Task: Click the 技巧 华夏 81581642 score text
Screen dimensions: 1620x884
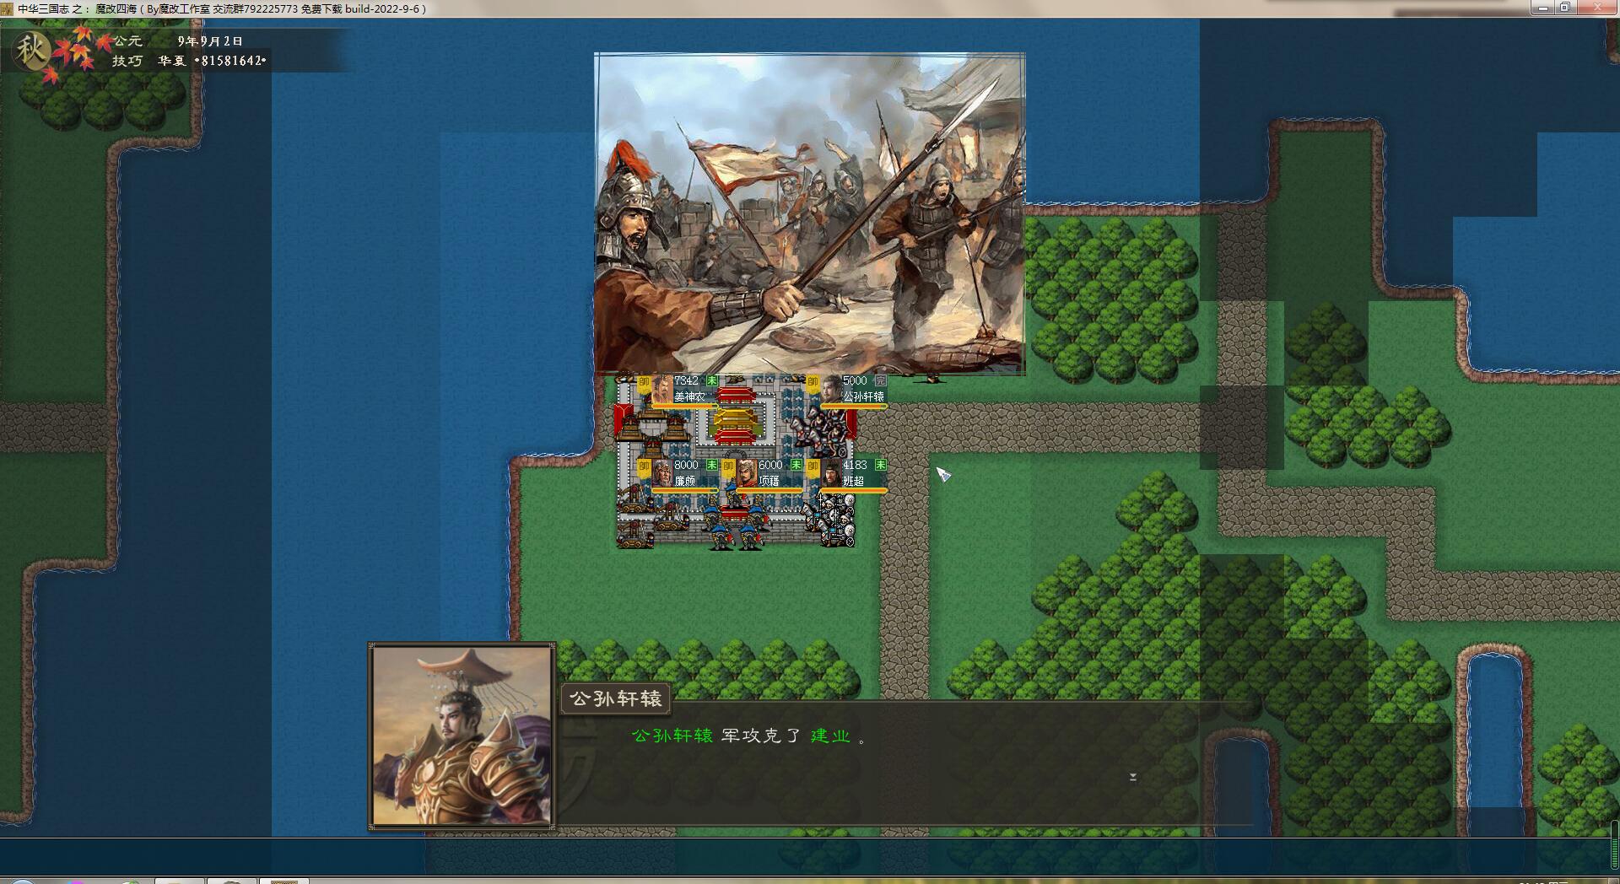Action: (x=190, y=61)
